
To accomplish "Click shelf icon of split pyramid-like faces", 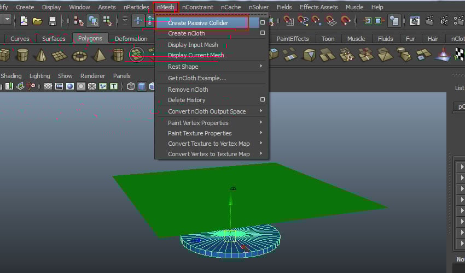I will coord(385,55).
